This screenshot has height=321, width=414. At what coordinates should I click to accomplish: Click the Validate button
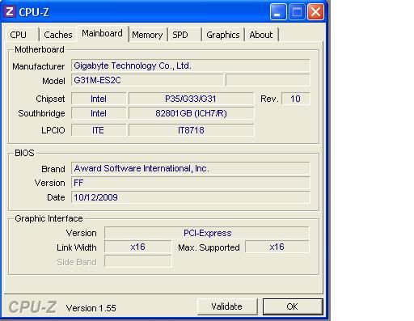[x=227, y=306]
